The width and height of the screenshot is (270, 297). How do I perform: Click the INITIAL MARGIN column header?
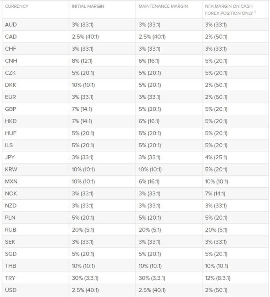(x=88, y=6)
